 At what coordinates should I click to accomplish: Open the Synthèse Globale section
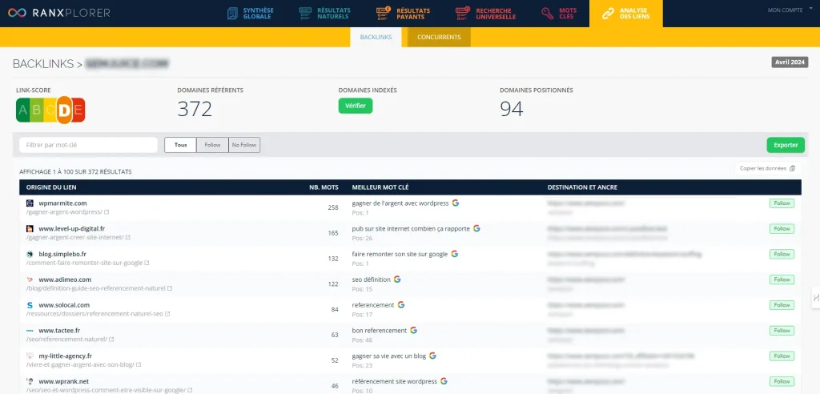point(251,14)
